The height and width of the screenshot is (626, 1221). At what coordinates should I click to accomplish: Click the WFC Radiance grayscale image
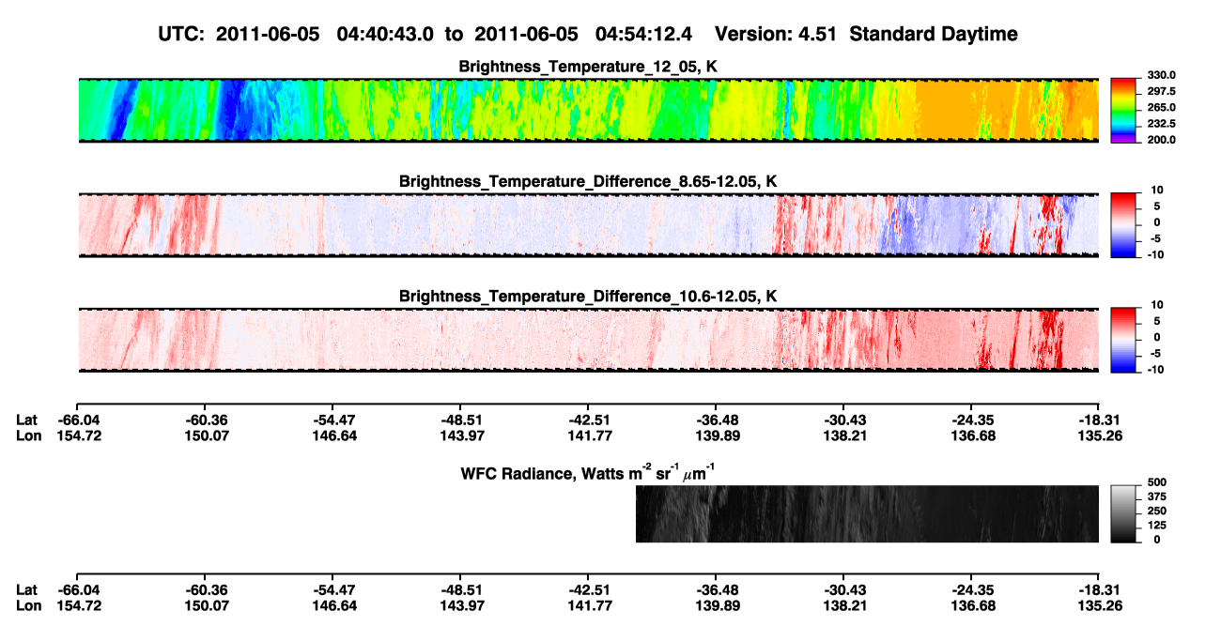[x=867, y=513]
